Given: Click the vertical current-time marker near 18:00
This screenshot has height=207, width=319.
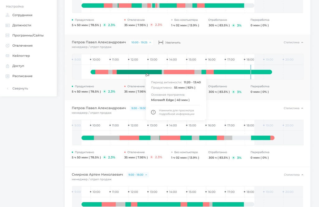Looking at the screenshot, I should click(251, 72).
